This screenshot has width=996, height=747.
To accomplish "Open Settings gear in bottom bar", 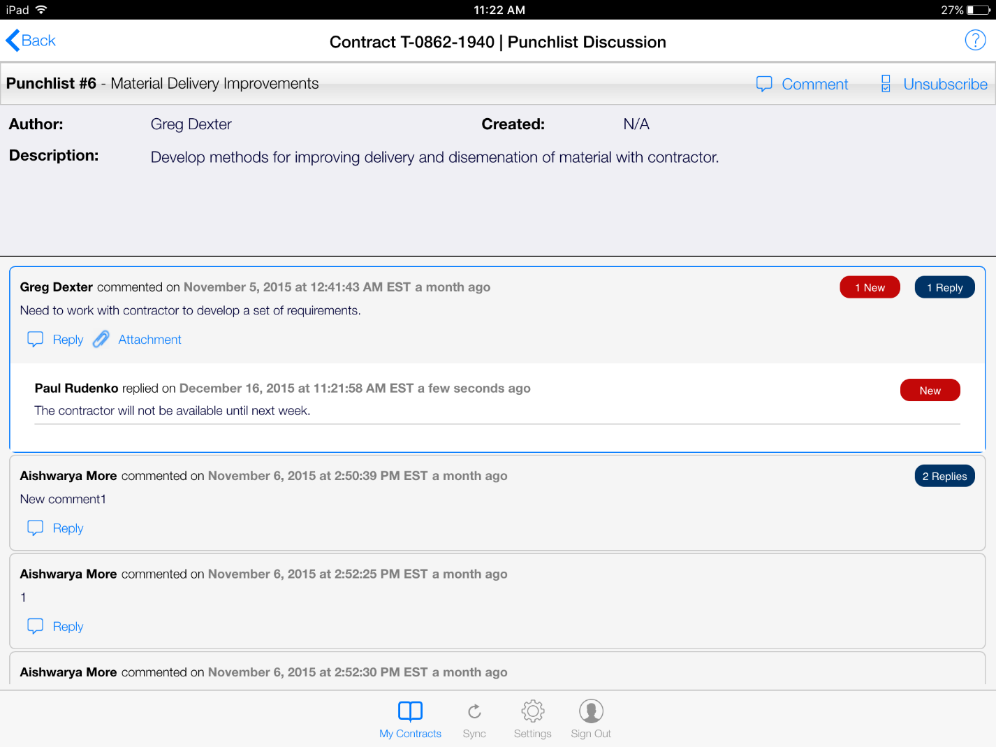I will pyautogui.click(x=532, y=712).
